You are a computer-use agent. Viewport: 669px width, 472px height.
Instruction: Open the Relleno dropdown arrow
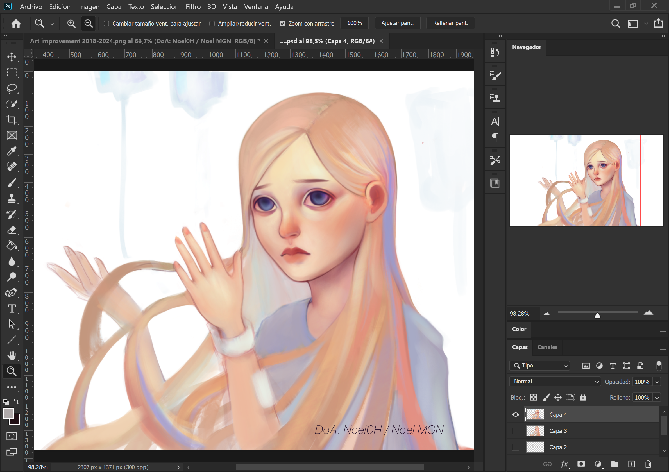click(657, 398)
